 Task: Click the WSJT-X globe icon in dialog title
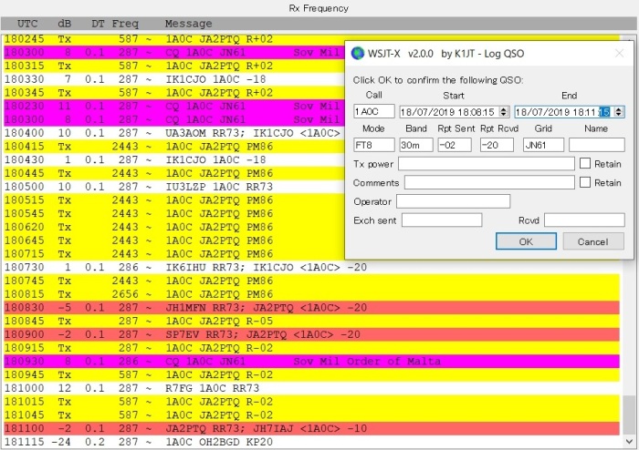[x=358, y=53]
